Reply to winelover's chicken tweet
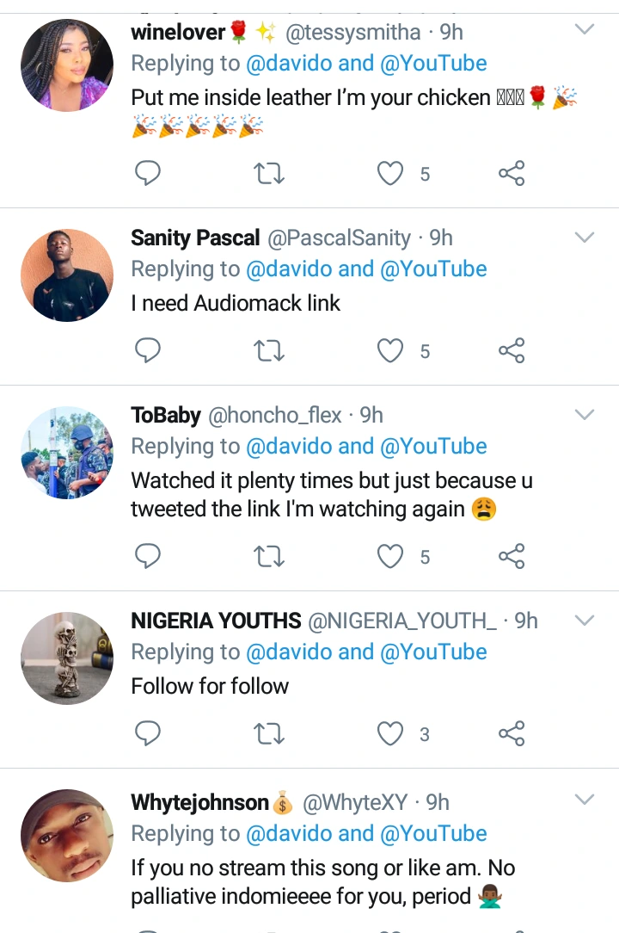619x933 pixels. [149, 174]
